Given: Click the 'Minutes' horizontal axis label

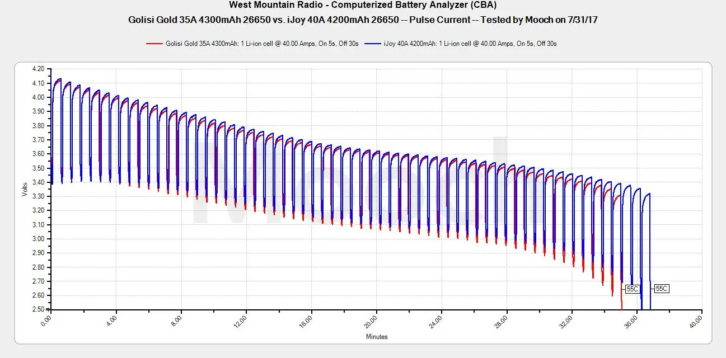Looking at the screenshot, I should [x=377, y=337].
